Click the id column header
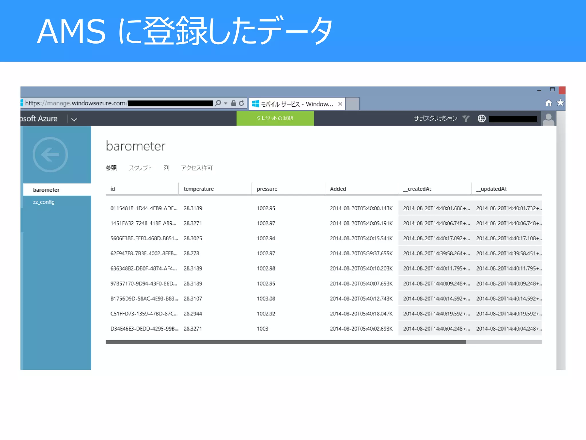This screenshot has height=440, width=586. click(142, 189)
